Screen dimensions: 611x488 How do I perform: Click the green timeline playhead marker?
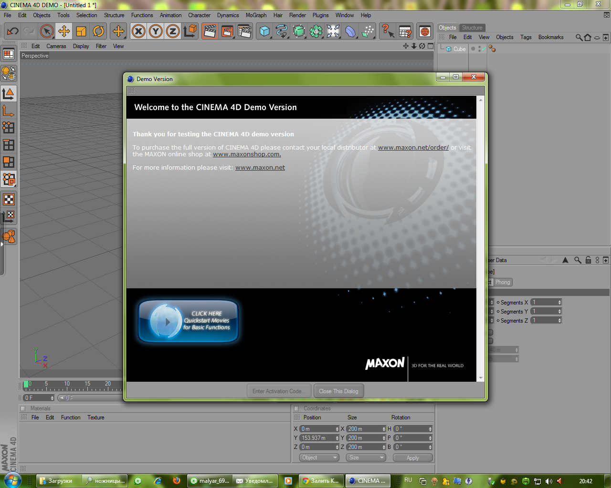click(x=26, y=384)
